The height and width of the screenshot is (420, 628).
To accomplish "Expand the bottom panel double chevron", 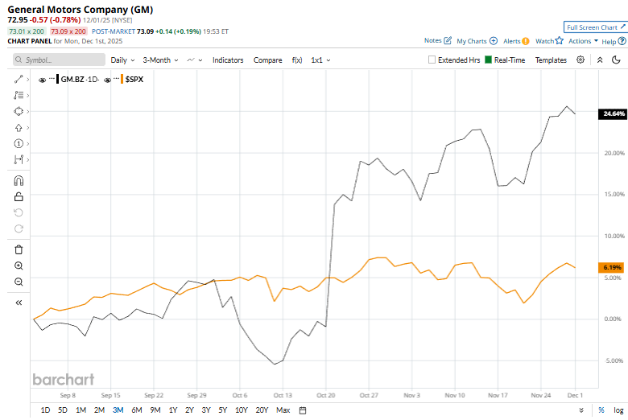I will click(581, 410).
